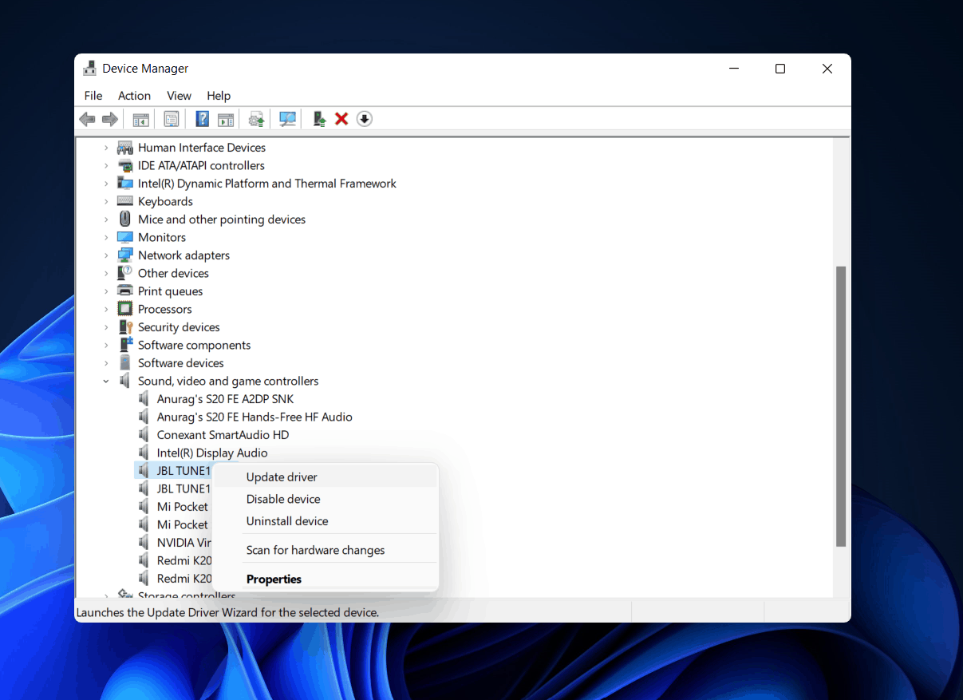The image size is (963, 700).
Task: Open the View menu
Action: [179, 96]
